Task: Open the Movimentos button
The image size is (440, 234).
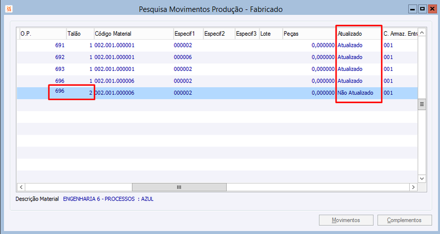Action: (346, 220)
